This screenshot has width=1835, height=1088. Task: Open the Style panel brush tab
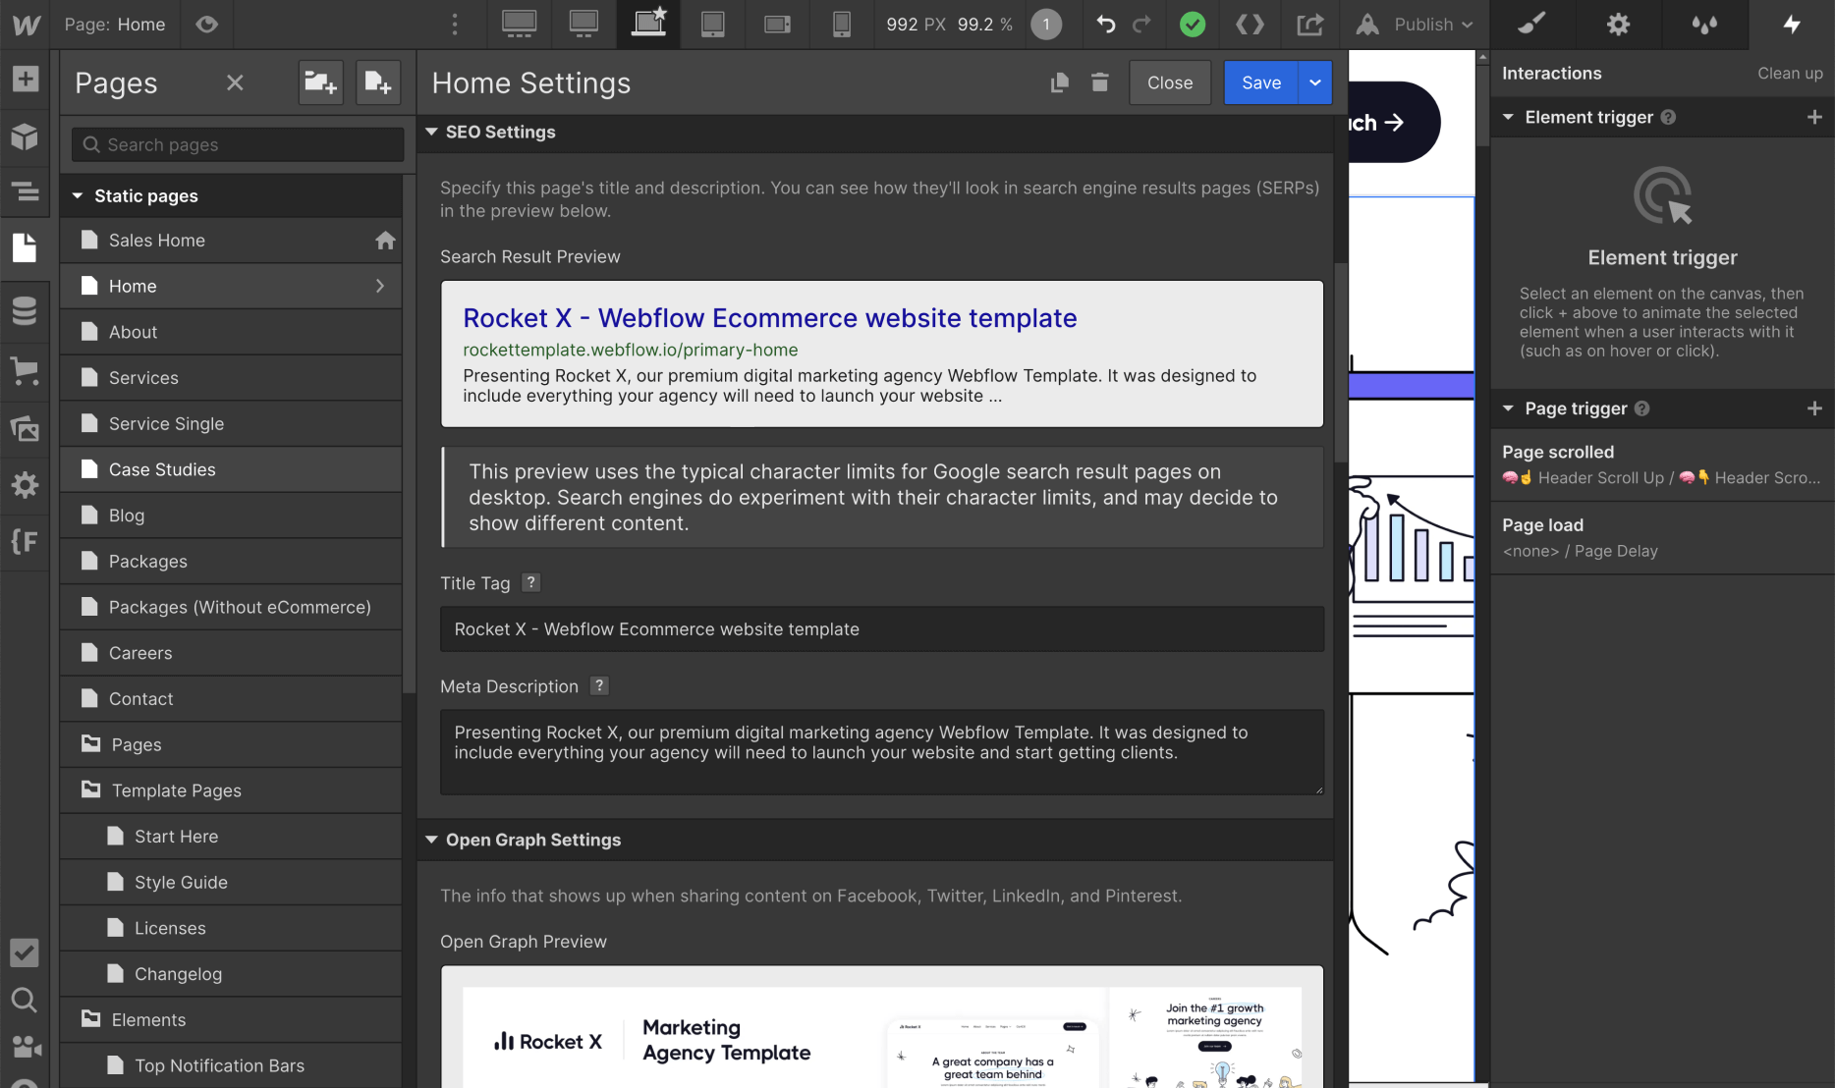point(1532,25)
